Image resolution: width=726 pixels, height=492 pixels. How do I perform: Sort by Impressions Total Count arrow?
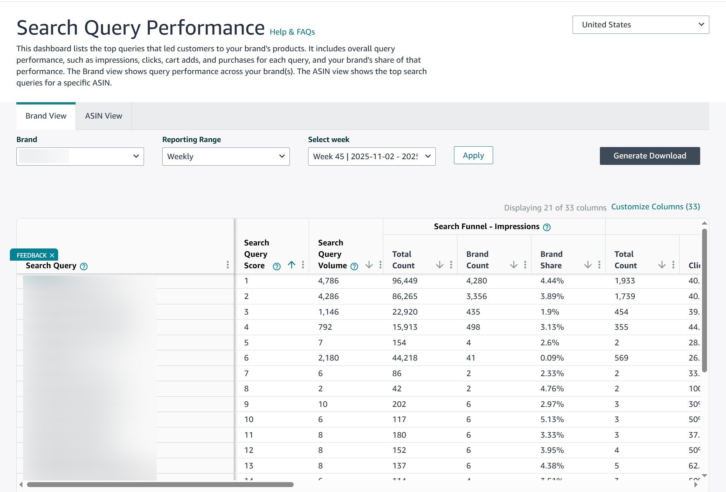click(x=440, y=265)
